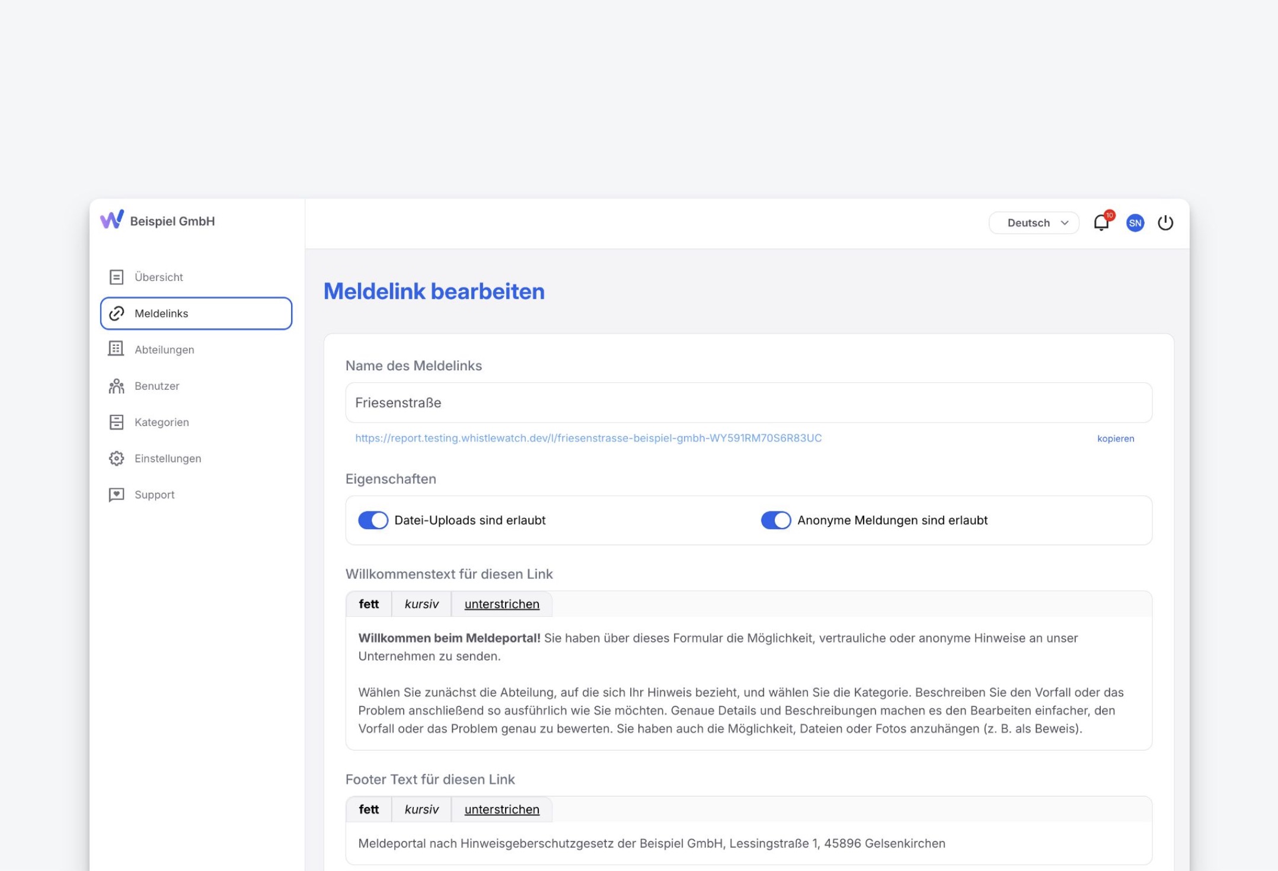Click the Übersicht sidebar icon

pos(116,277)
